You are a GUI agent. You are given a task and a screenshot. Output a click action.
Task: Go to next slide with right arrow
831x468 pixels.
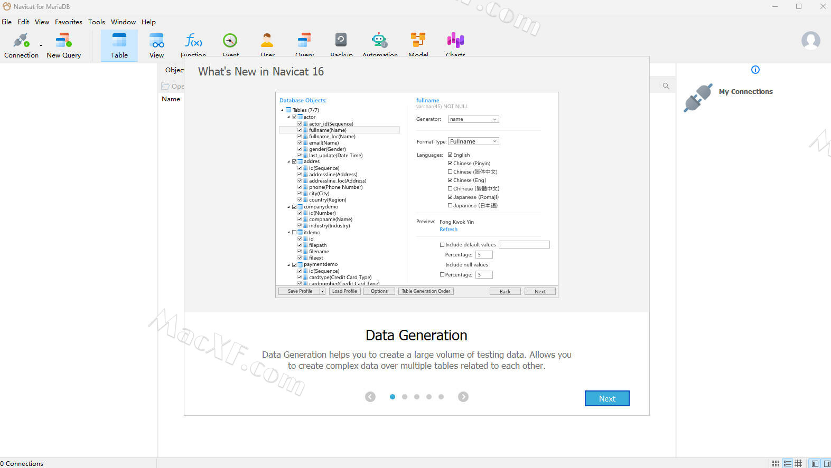point(463,397)
